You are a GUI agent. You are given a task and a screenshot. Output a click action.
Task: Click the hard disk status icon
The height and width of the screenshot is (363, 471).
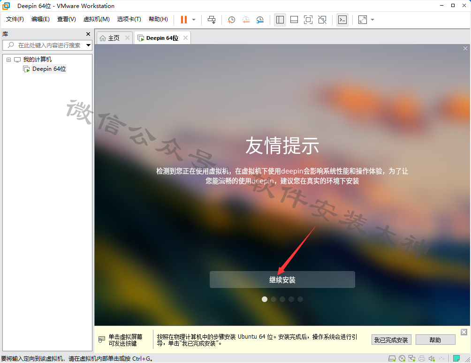(392, 358)
